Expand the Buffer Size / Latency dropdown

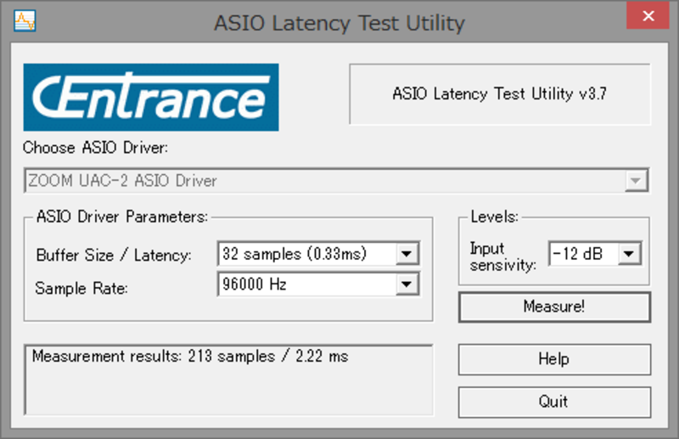point(407,254)
